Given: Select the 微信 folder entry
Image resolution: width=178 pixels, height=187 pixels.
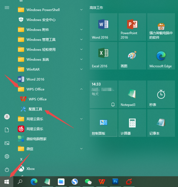Looking at the screenshot, I should (x=50, y=149).
